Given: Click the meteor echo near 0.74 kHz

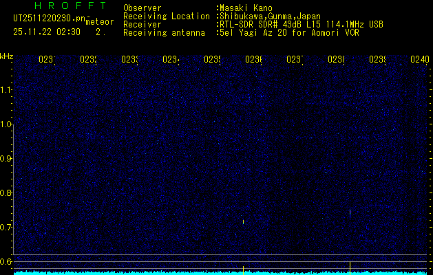Looking at the screenshot, I should [x=350, y=213].
